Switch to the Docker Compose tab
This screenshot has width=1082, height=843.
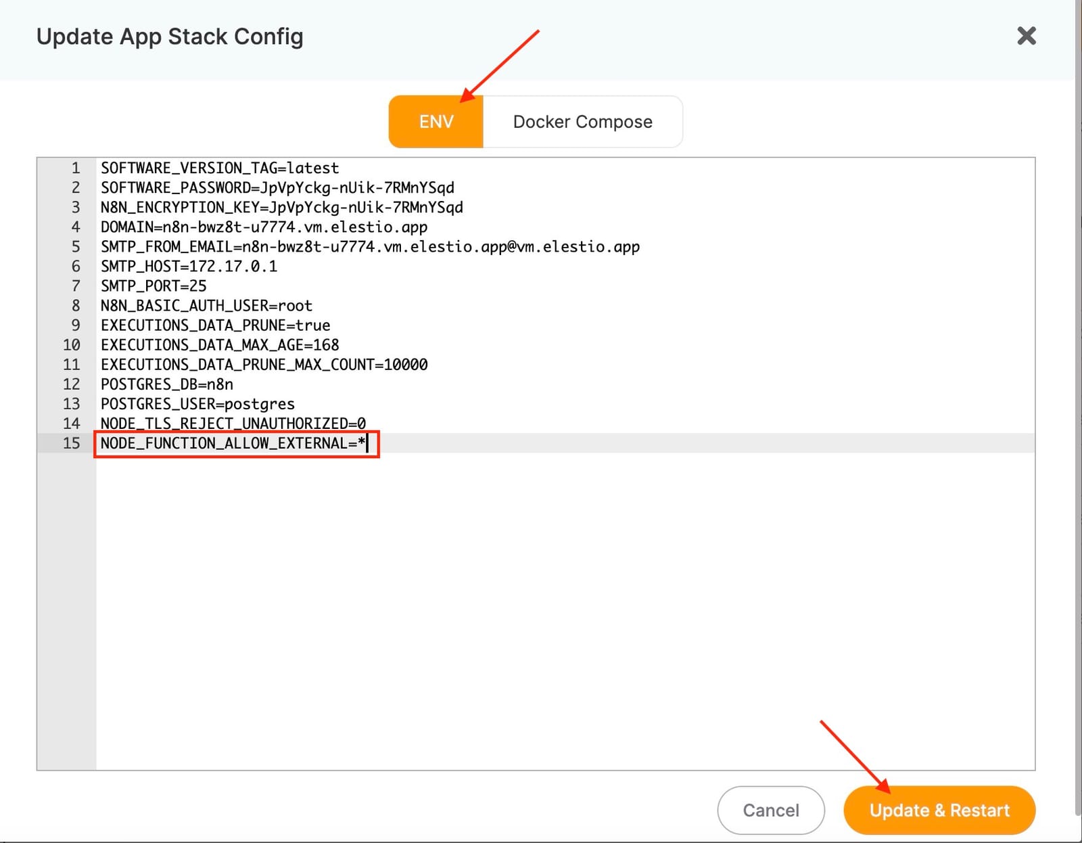[582, 122]
